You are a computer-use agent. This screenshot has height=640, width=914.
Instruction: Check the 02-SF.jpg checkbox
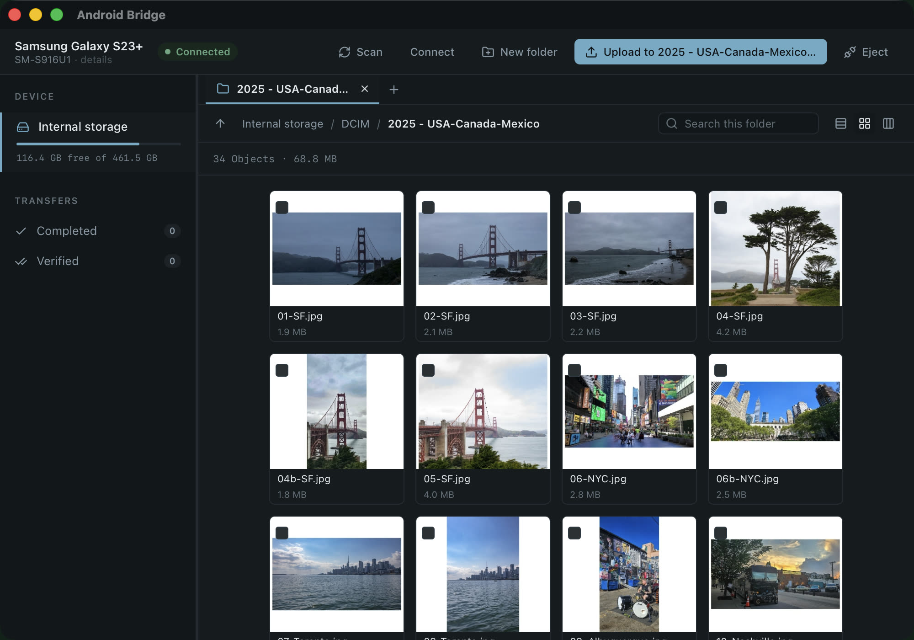[428, 208]
